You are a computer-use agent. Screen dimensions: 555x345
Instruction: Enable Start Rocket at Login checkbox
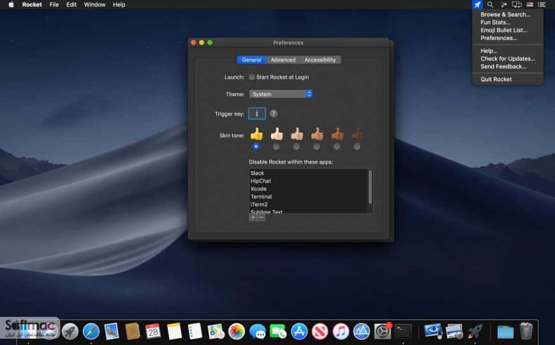pos(251,77)
